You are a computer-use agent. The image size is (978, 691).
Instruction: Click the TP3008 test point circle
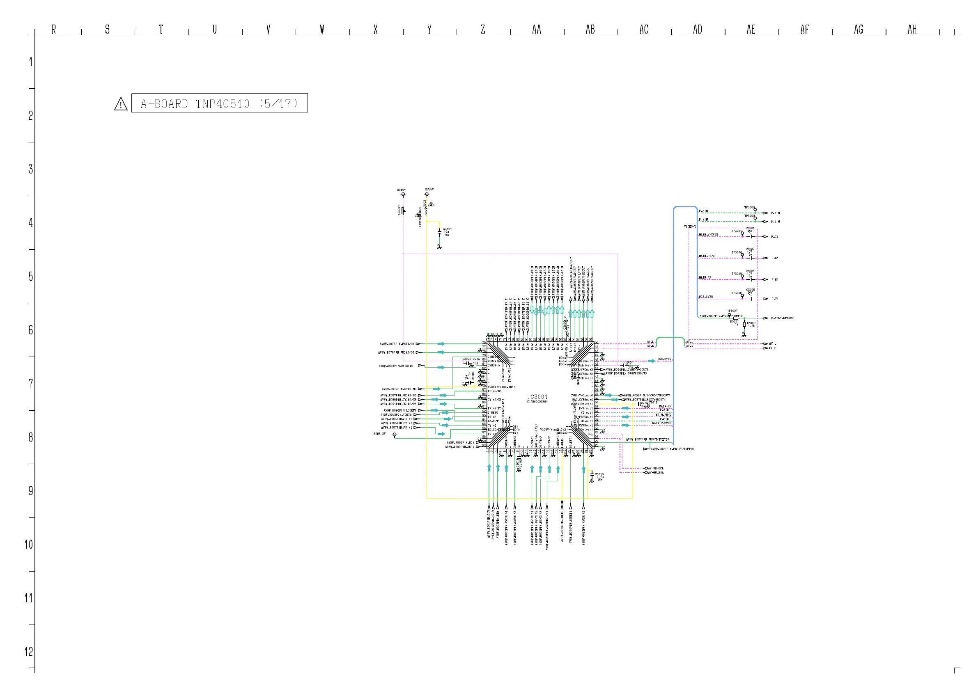(755, 210)
